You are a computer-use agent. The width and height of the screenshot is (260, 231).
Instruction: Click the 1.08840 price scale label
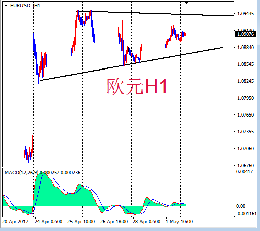click(x=245, y=47)
